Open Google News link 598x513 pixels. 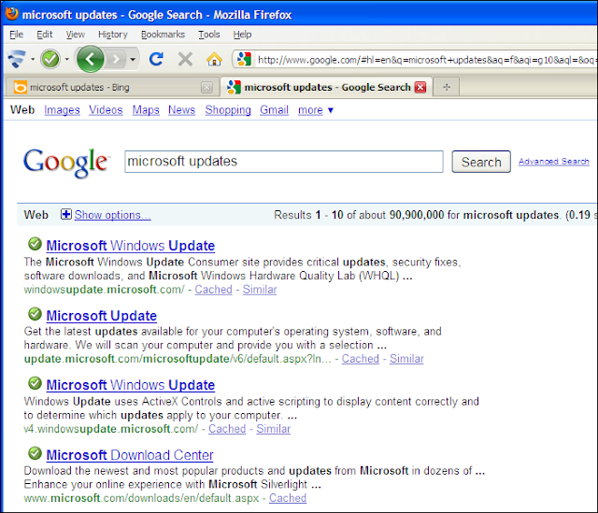pos(181,110)
